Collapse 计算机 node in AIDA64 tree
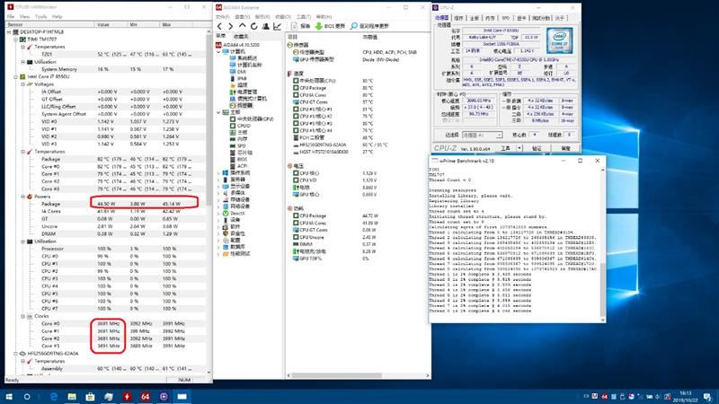The image size is (719, 404). click(x=218, y=52)
